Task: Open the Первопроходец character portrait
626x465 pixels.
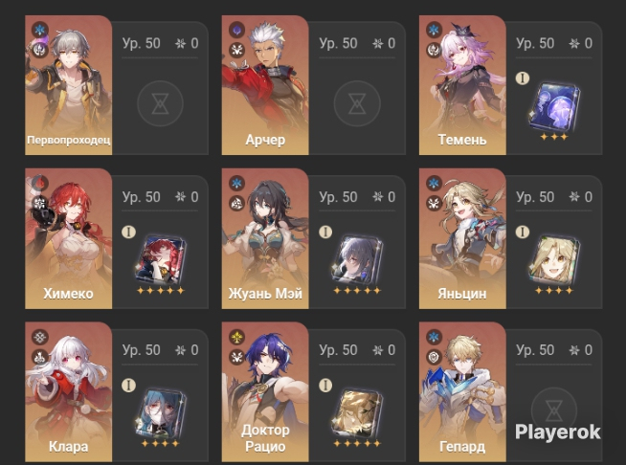Action: 68,85
